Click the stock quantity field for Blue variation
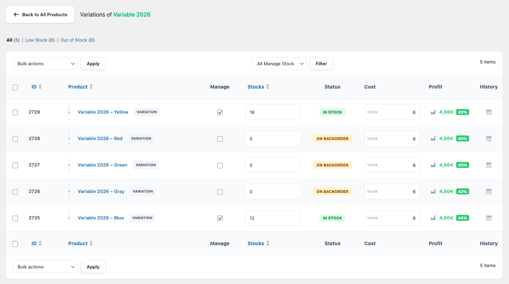 pyautogui.click(x=272, y=218)
